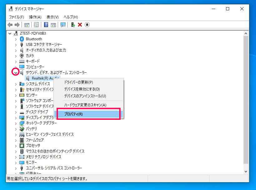Click the Update driver toolbar icon

pos(73,25)
